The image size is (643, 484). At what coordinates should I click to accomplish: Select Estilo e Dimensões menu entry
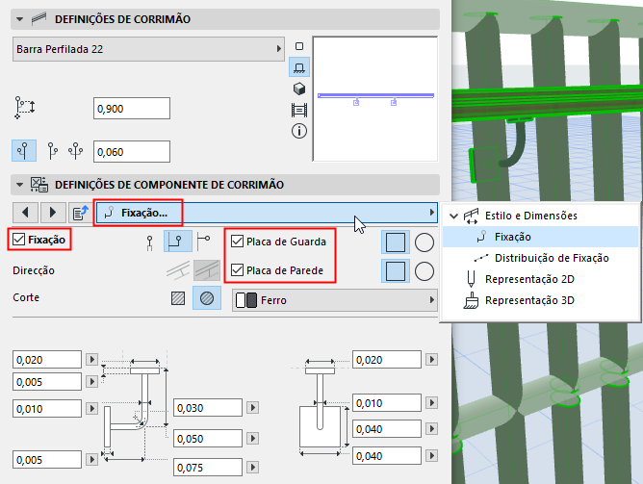540,216
